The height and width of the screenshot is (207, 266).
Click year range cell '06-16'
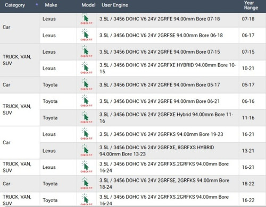click(x=248, y=101)
